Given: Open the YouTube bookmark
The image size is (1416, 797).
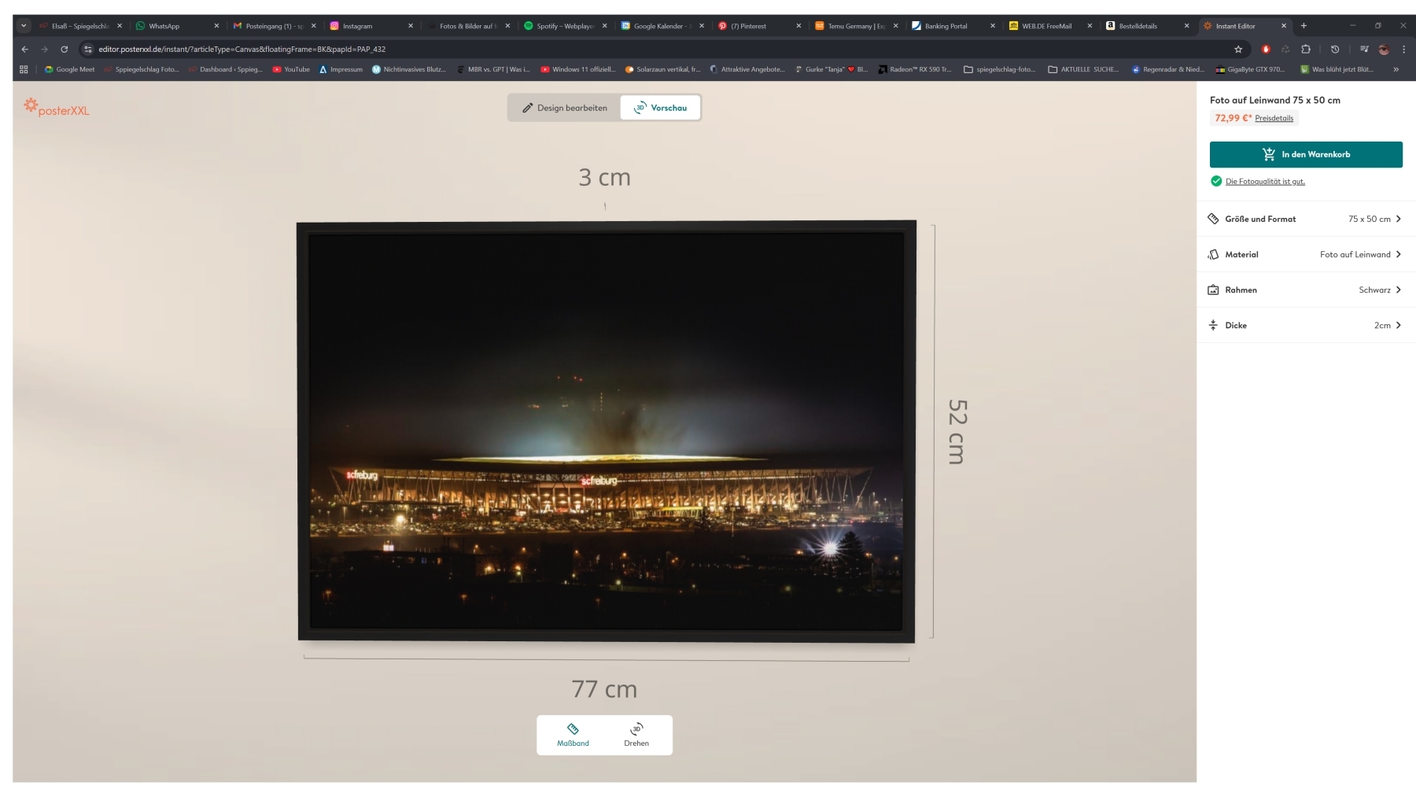Looking at the screenshot, I should pos(291,69).
